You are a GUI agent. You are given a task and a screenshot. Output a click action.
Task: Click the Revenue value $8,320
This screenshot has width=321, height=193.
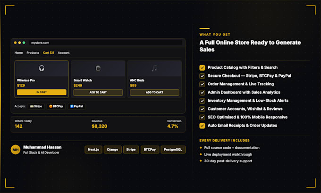(99, 126)
